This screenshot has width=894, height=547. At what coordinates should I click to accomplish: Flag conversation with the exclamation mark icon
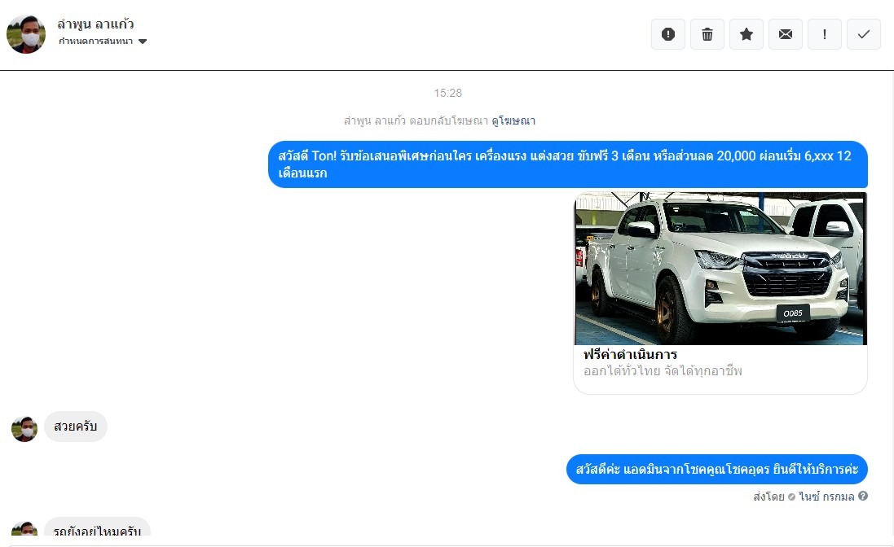pyautogui.click(x=825, y=34)
